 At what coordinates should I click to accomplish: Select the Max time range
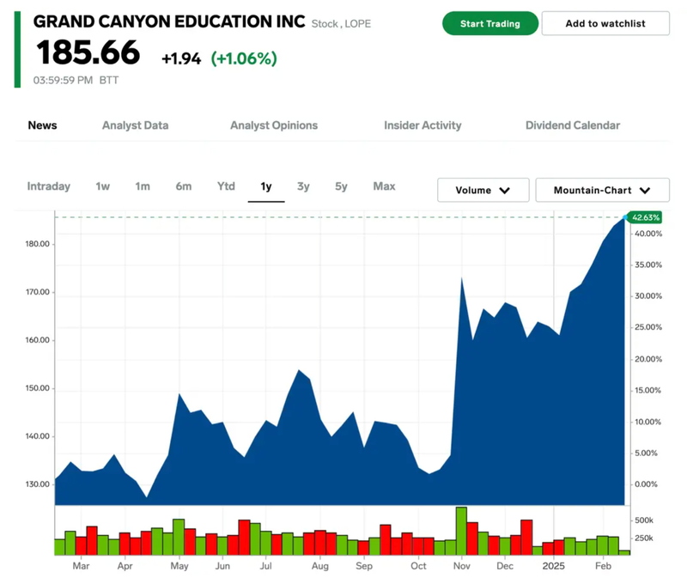pyautogui.click(x=384, y=186)
